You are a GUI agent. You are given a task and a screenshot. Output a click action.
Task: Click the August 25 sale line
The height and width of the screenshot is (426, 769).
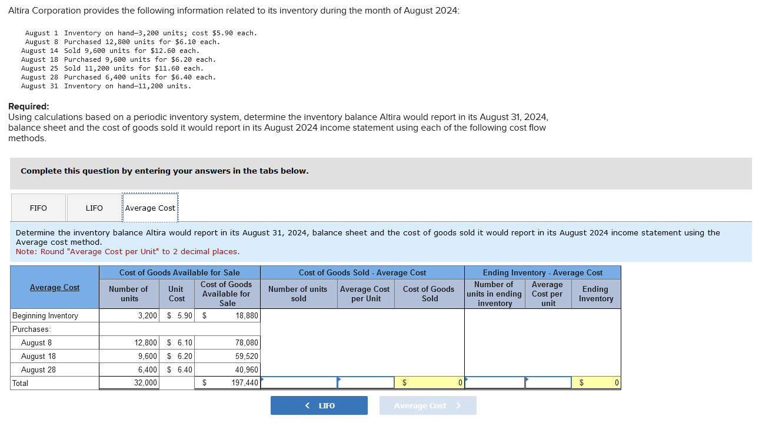point(112,68)
